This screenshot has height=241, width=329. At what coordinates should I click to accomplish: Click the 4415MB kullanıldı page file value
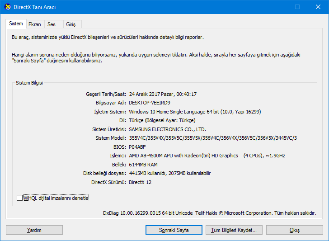(x=170, y=174)
